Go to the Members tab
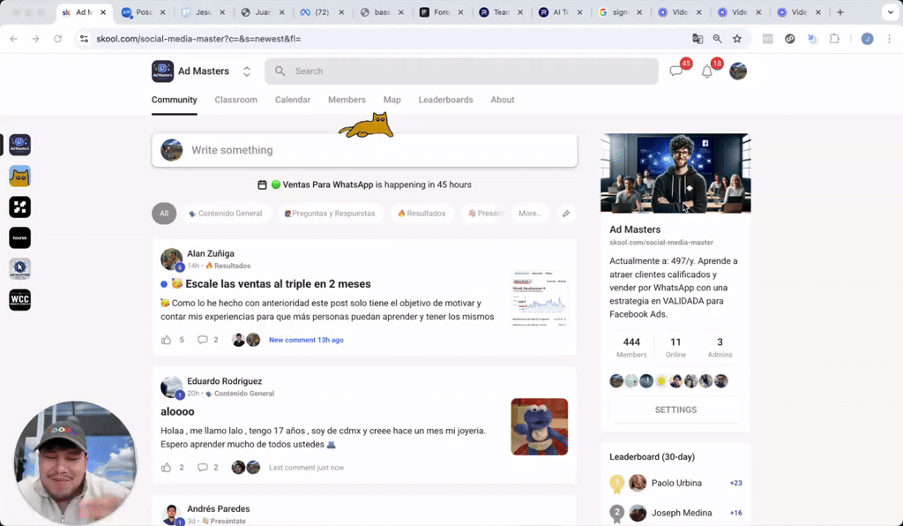 [x=347, y=100]
